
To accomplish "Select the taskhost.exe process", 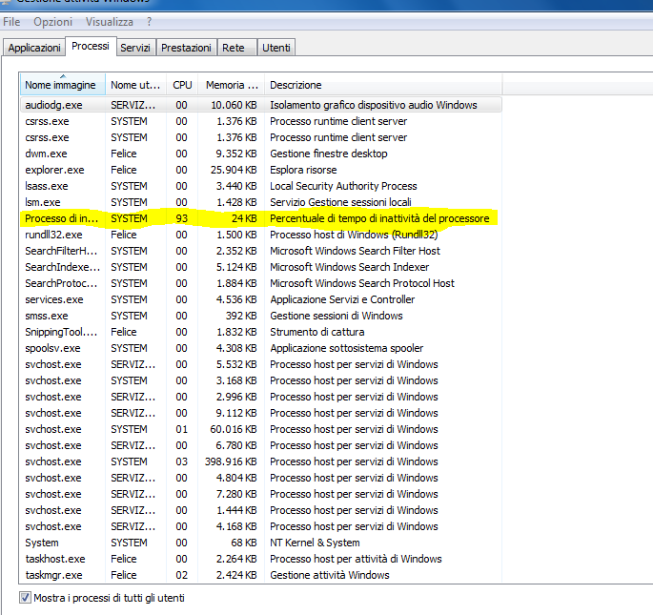I will pos(260,559).
